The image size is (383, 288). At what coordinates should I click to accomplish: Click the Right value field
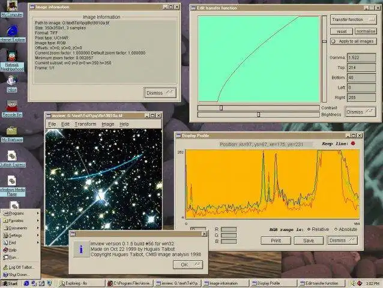361,97
